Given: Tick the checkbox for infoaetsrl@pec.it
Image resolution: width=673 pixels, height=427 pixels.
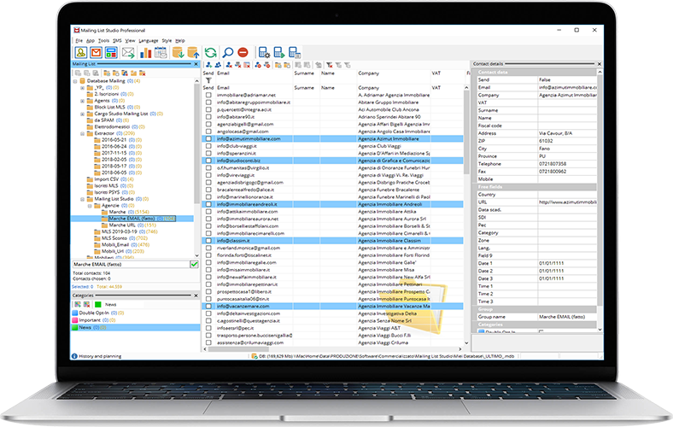Looking at the screenshot, I should (x=208, y=328).
